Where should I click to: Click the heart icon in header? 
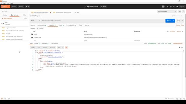click(177, 7)
